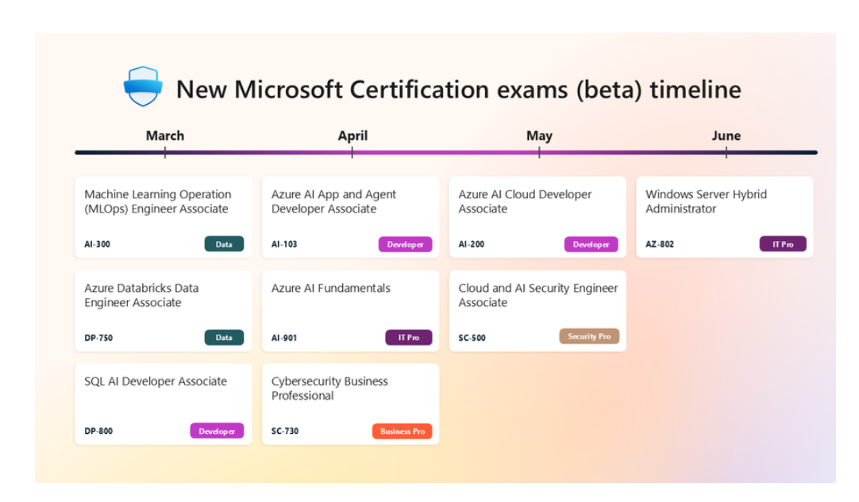Click the Developer badge on DP-800

[217, 431]
